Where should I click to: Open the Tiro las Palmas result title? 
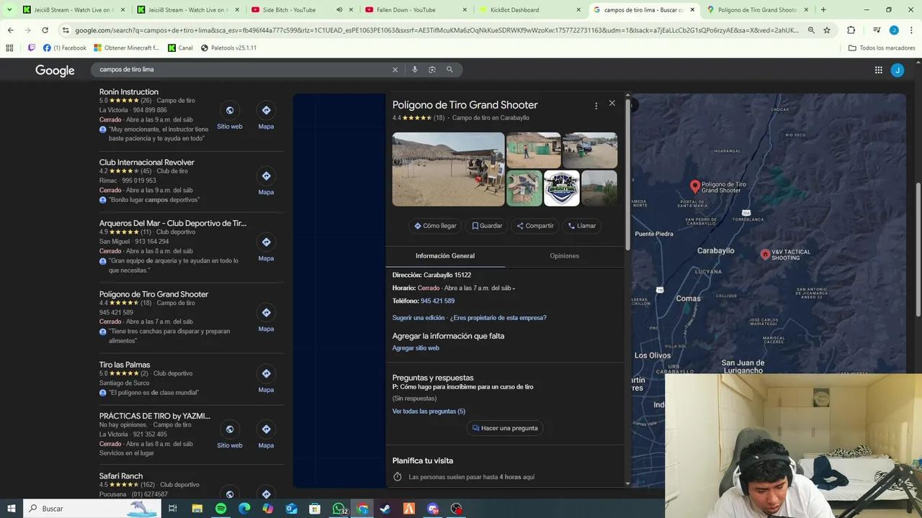pyautogui.click(x=125, y=365)
